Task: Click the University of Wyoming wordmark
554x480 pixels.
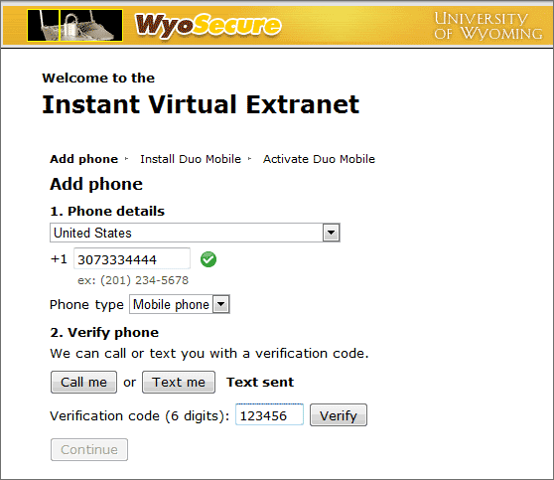Action: pos(487,26)
